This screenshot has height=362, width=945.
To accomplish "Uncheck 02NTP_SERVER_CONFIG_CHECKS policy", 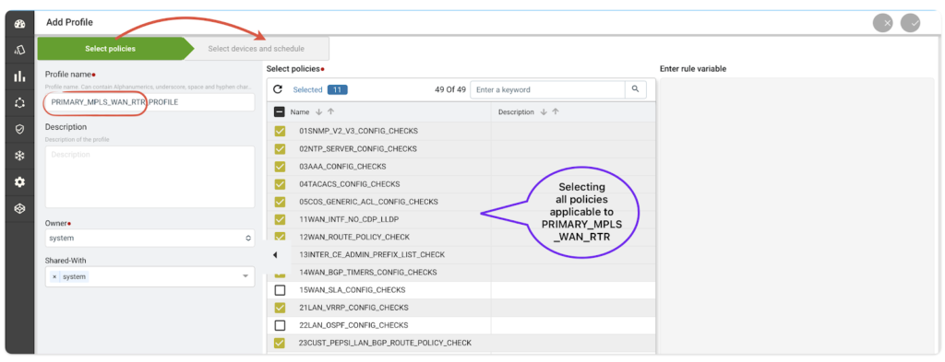I will [x=280, y=148].
